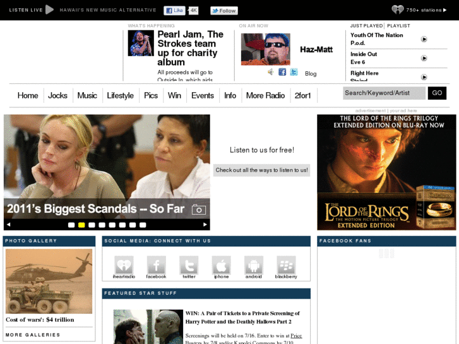This screenshot has width=459, height=344.
Task: Go to previous slideshow slide arrow
Action: click(8, 225)
